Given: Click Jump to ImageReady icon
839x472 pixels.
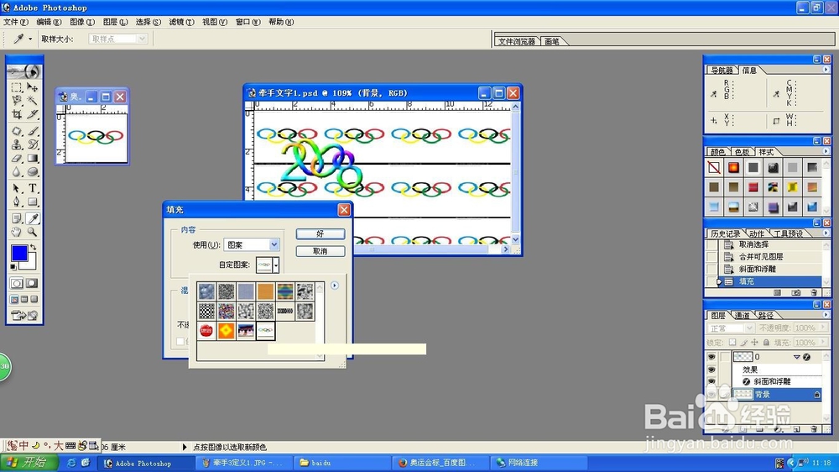Looking at the screenshot, I should tap(24, 316).
